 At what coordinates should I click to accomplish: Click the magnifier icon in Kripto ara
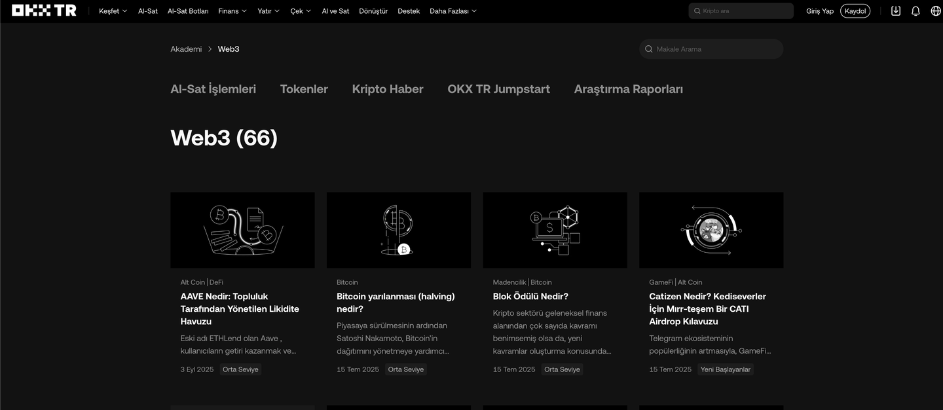697,11
